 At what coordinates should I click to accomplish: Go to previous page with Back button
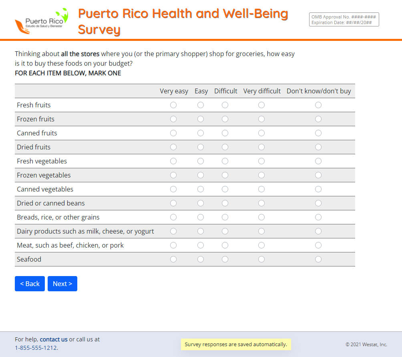click(x=30, y=284)
